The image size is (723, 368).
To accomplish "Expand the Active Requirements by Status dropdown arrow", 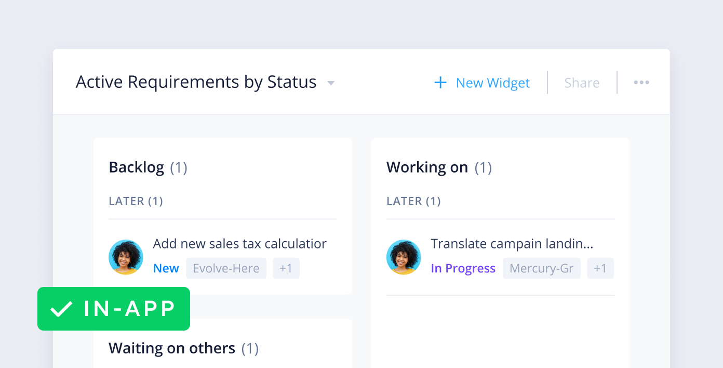I will 331,83.
